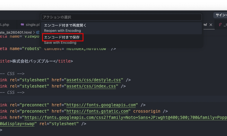Click the second CSS comment line
This screenshot has width=227, height=136.
[x=12, y=92]
